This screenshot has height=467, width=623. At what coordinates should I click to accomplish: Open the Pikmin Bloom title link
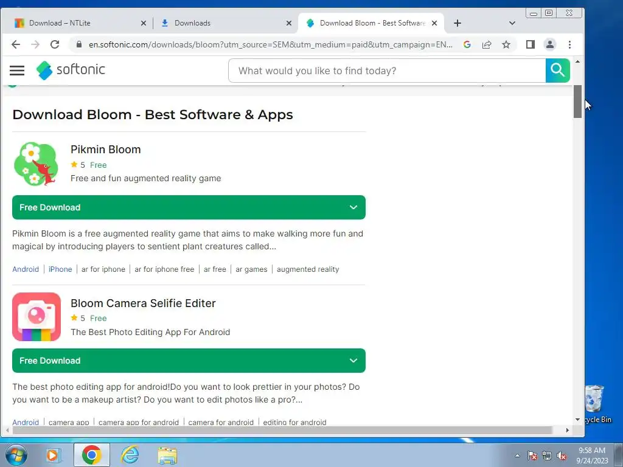(106, 150)
